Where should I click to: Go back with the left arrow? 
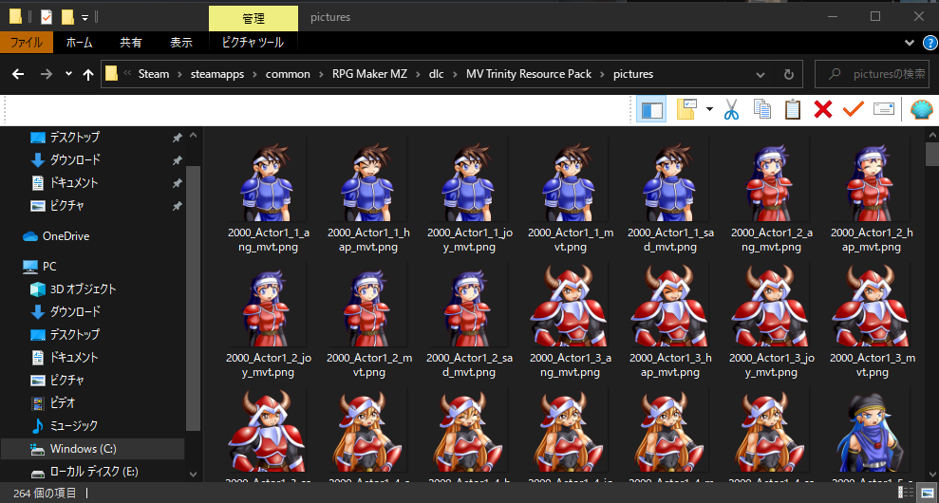pos(18,74)
